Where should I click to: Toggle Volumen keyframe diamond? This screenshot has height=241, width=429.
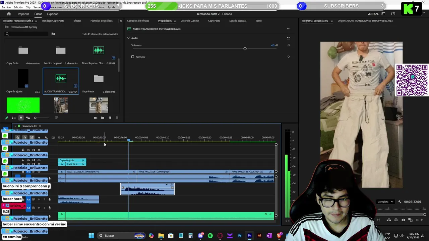(x=289, y=45)
